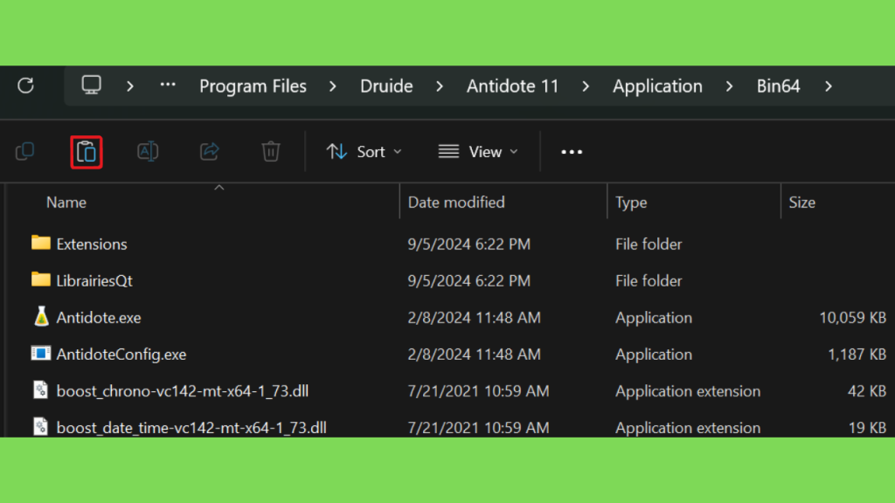Click the This PC monitor icon in address bar
This screenshot has width=895, height=503.
pyautogui.click(x=91, y=86)
